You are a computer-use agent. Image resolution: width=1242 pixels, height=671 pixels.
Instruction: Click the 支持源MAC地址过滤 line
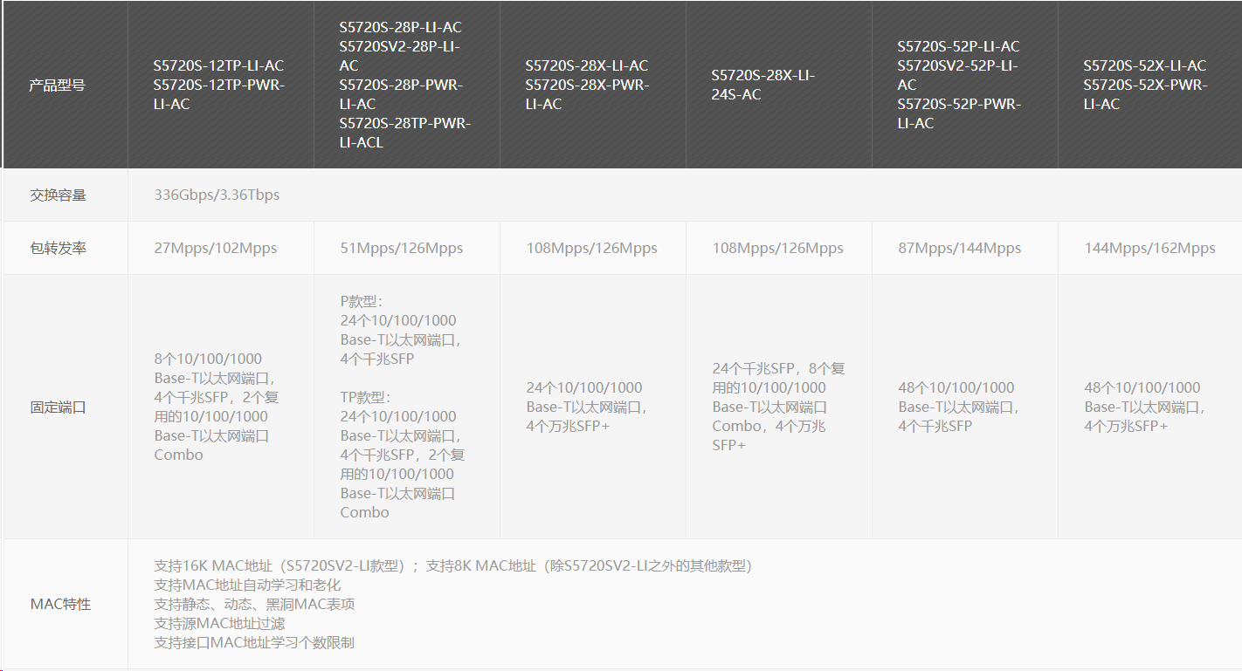coord(219,623)
